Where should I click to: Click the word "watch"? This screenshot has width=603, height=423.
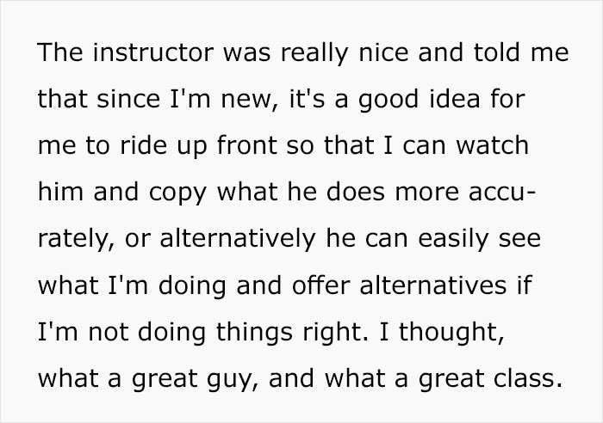pyautogui.click(x=492, y=145)
